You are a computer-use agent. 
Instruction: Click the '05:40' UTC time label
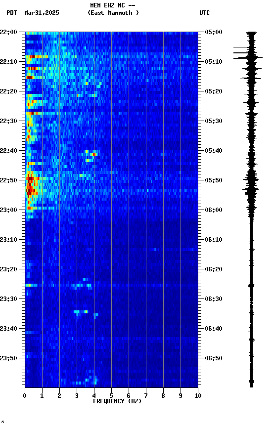click(x=214, y=151)
